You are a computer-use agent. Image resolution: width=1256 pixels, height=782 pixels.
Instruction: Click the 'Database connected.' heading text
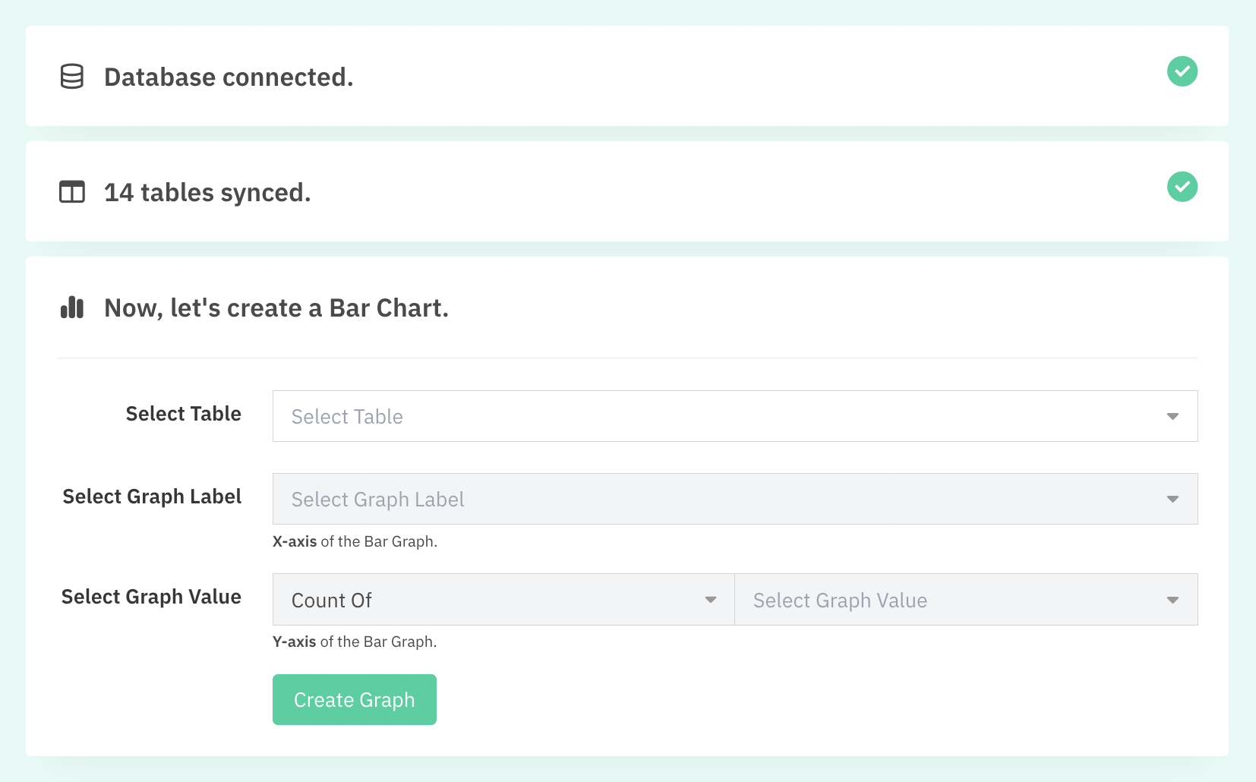[229, 77]
